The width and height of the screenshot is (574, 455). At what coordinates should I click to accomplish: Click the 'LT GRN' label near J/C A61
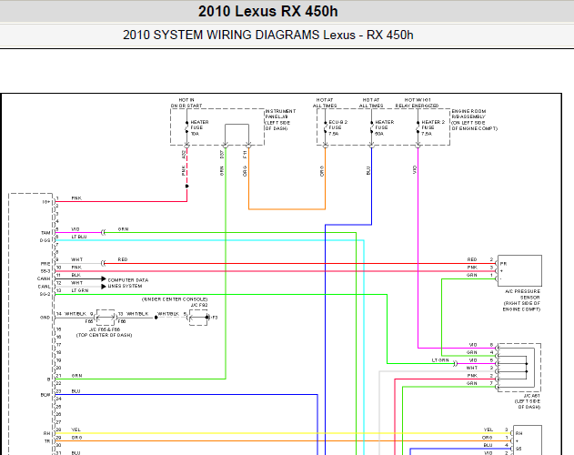pos(440,360)
